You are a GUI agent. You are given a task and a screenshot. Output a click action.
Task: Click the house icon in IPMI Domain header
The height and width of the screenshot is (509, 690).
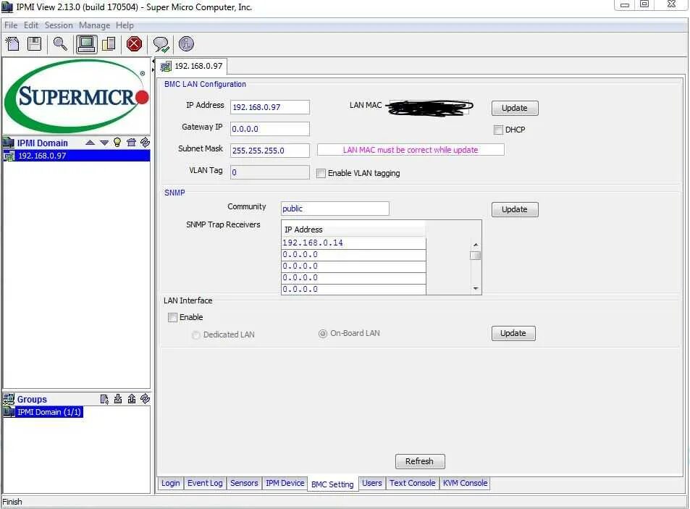point(131,142)
